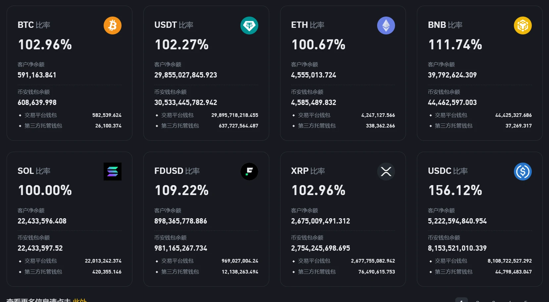Go to page 4 of results
The height and width of the screenshot is (302, 549).
[x=510, y=300]
